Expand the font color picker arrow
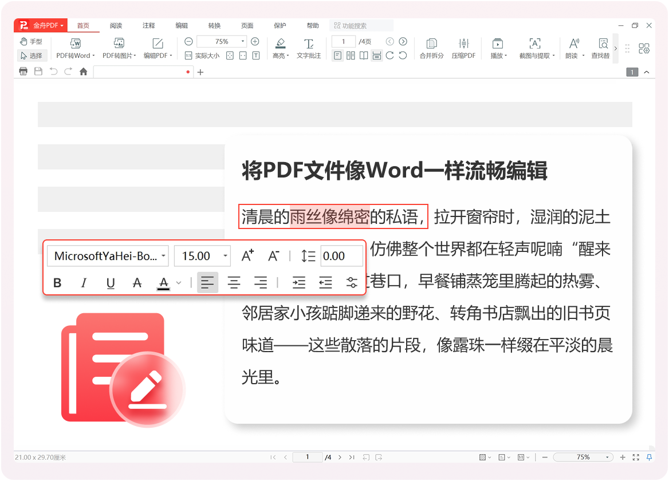 pyautogui.click(x=179, y=283)
